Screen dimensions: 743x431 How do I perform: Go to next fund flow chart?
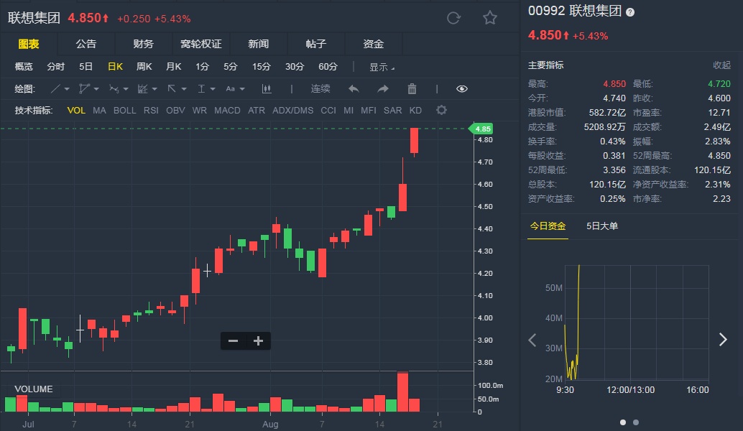723,340
